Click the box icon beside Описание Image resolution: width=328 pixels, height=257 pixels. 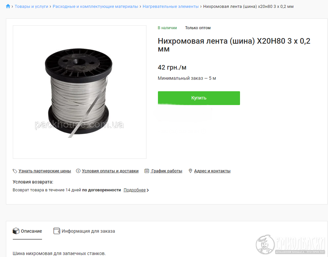[16, 231]
